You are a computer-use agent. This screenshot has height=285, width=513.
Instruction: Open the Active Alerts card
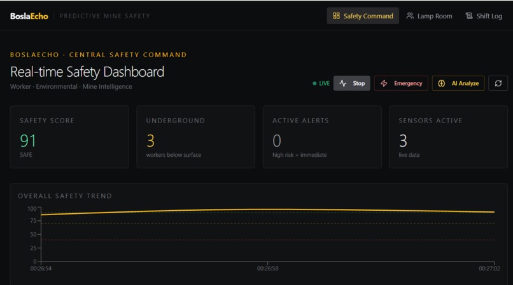(322, 136)
